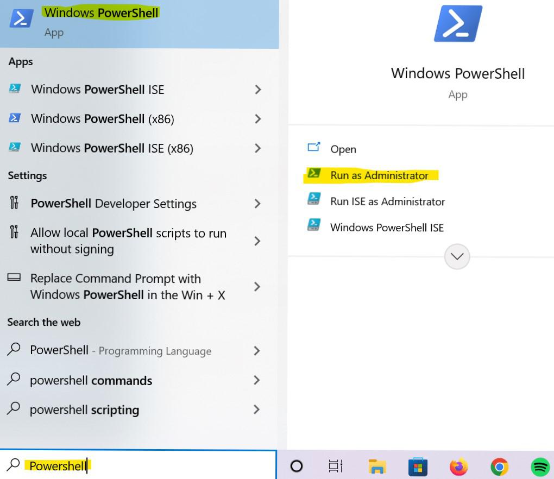Viewport: 554px width, 479px height.
Task: Expand the powershell commands web result arrow
Action: 257,381
